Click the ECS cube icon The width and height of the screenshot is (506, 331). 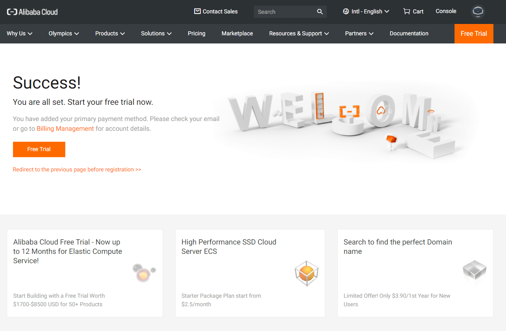click(307, 273)
